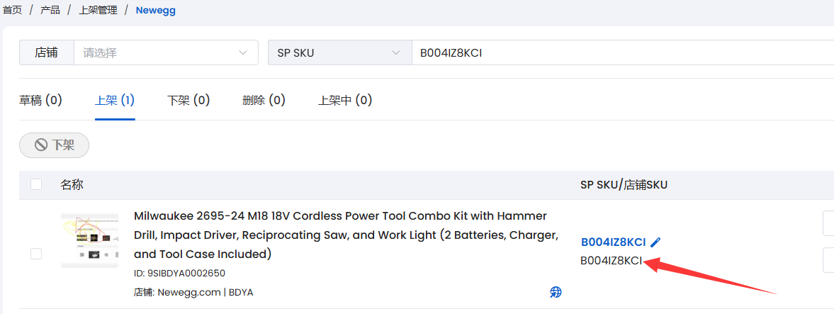Click the 首页 breadcrumb link

pyautogui.click(x=13, y=10)
